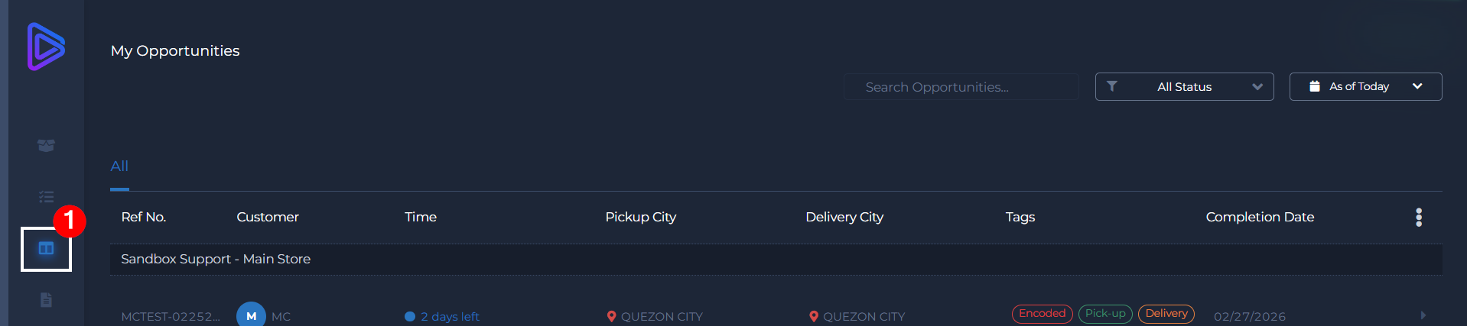Screen dimensions: 1467x326
Task: Click the Sandbox Support - Main Store group row
Action: 216,260
